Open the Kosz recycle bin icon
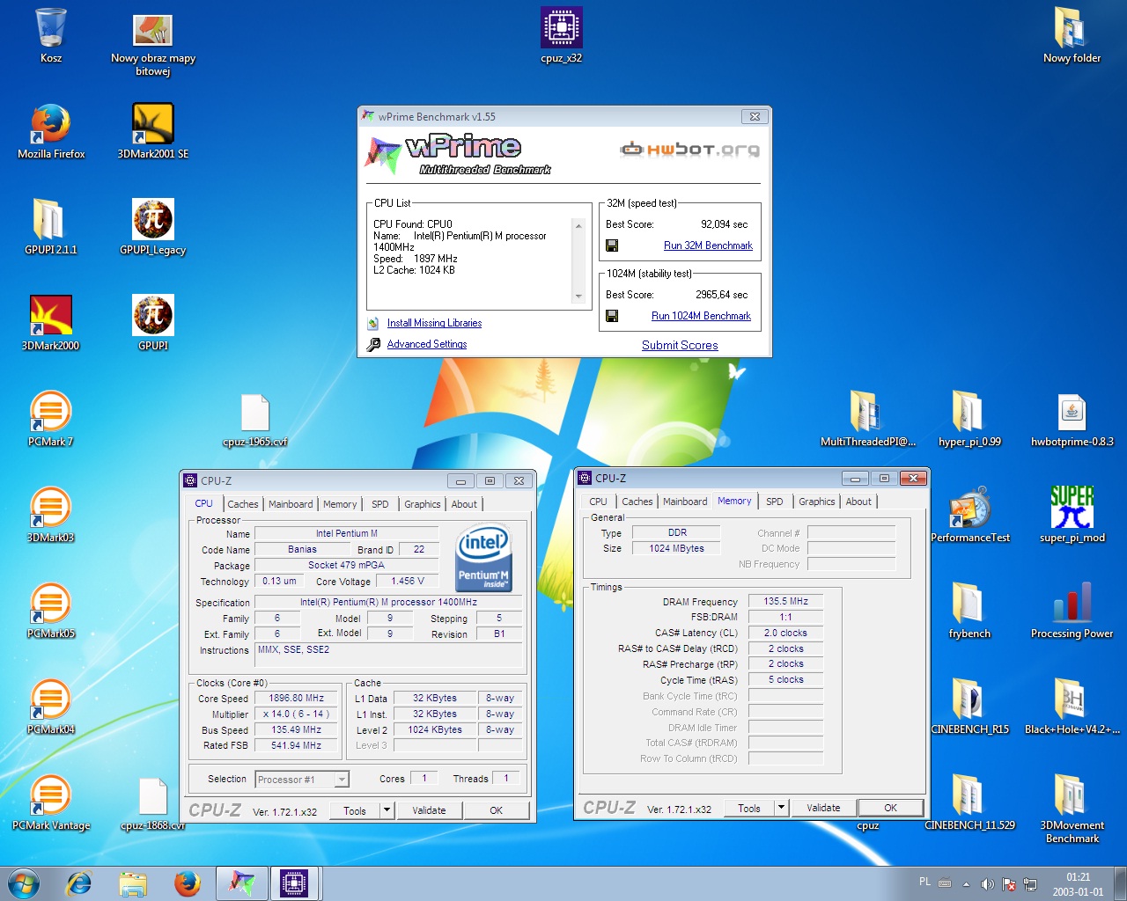The image size is (1127, 901). (x=51, y=36)
